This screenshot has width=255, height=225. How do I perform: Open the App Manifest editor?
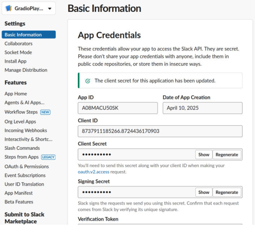pyautogui.click(x=18, y=193)
